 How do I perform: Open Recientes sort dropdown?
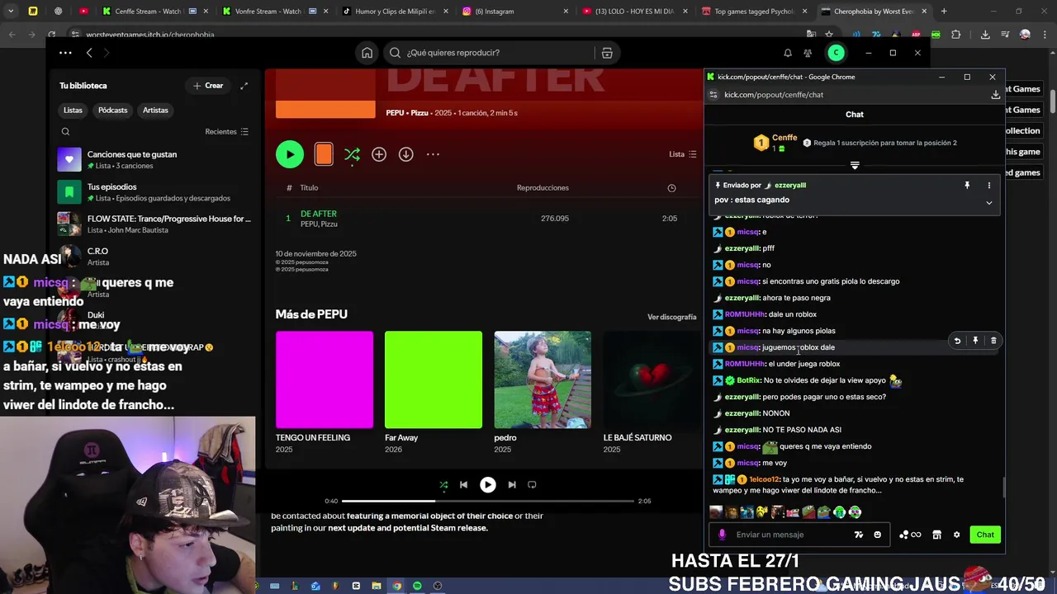point(227,132)
